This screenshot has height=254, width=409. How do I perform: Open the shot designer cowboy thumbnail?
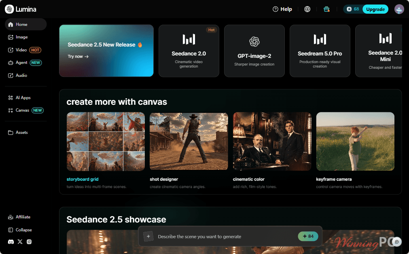tap(189, 142)
